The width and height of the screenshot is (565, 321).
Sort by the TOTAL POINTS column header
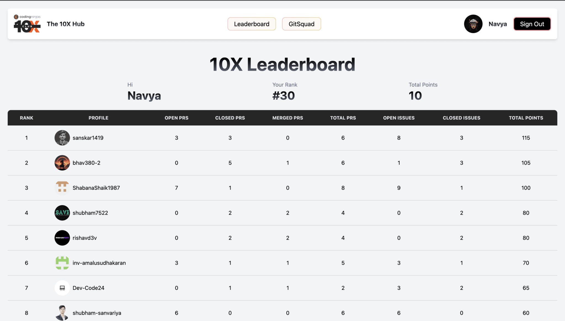526,118
